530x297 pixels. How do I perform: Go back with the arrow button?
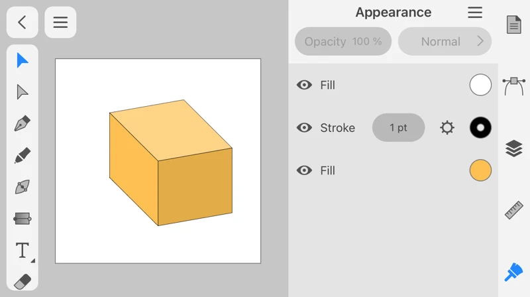click(x=22, y=23)
